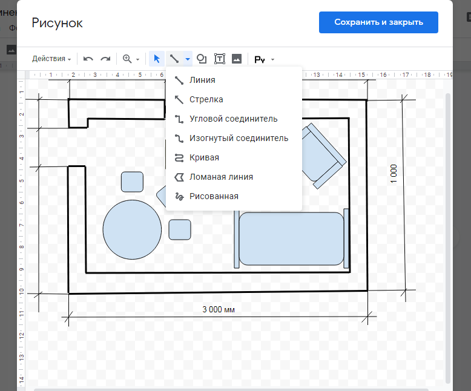Choose Угловой соединитель option
Screen dimensions: 471x391
point(234,119)
